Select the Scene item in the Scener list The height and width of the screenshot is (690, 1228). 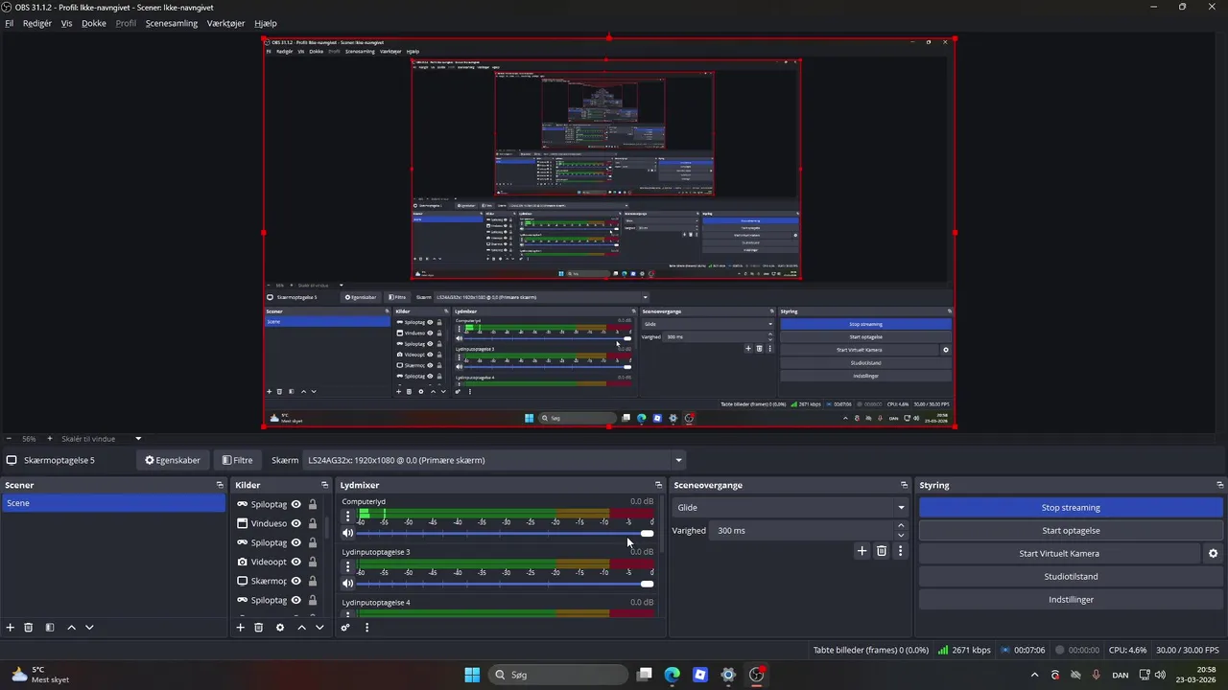[x=113, y=503]
